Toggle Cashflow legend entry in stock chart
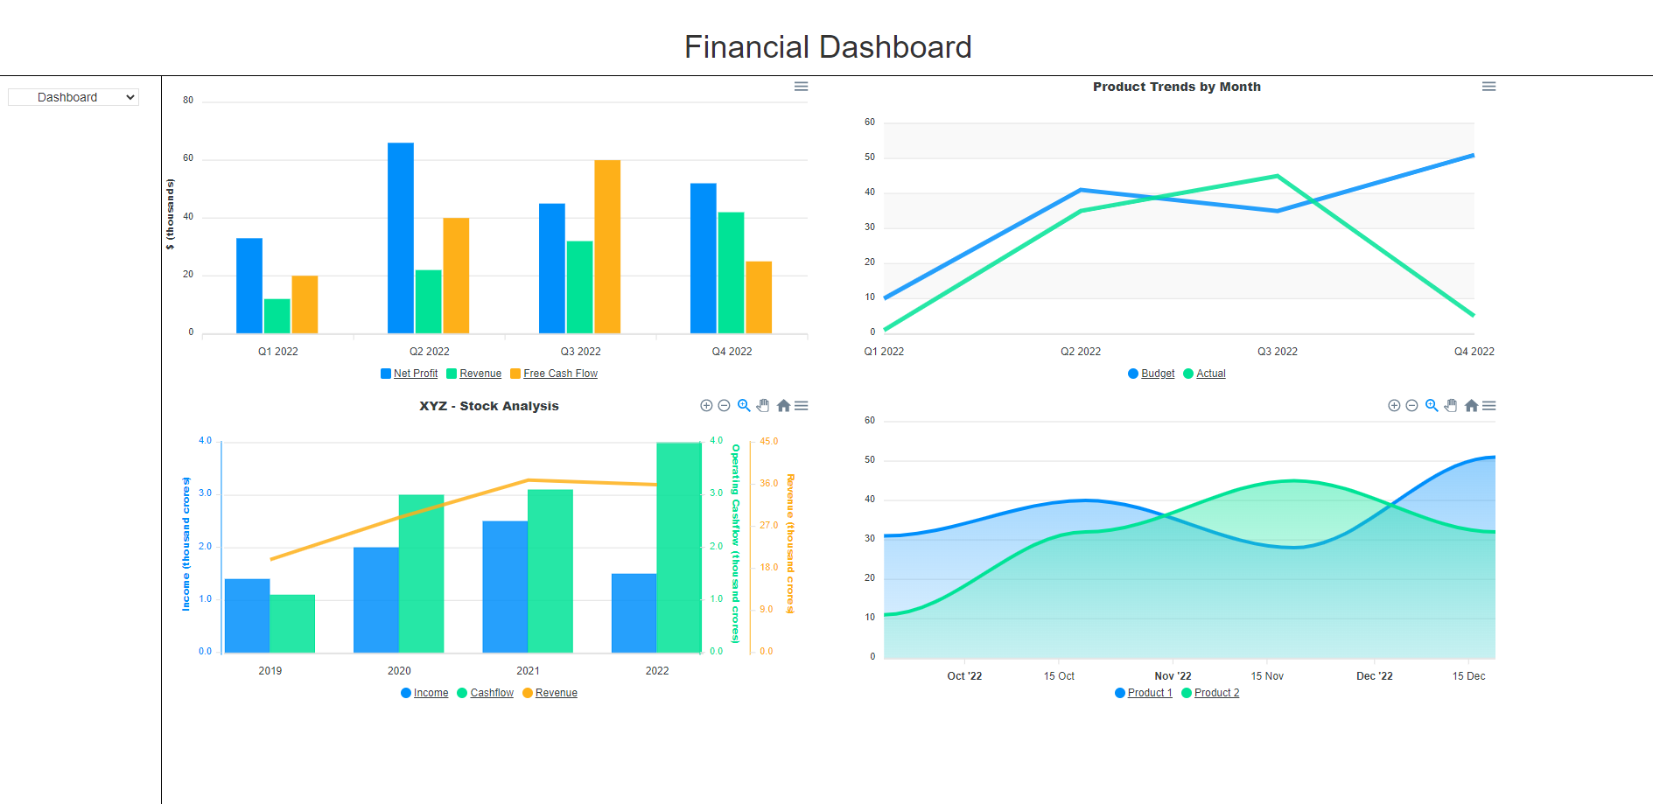Screen dimensions: 1653x804 pos(485,693)
